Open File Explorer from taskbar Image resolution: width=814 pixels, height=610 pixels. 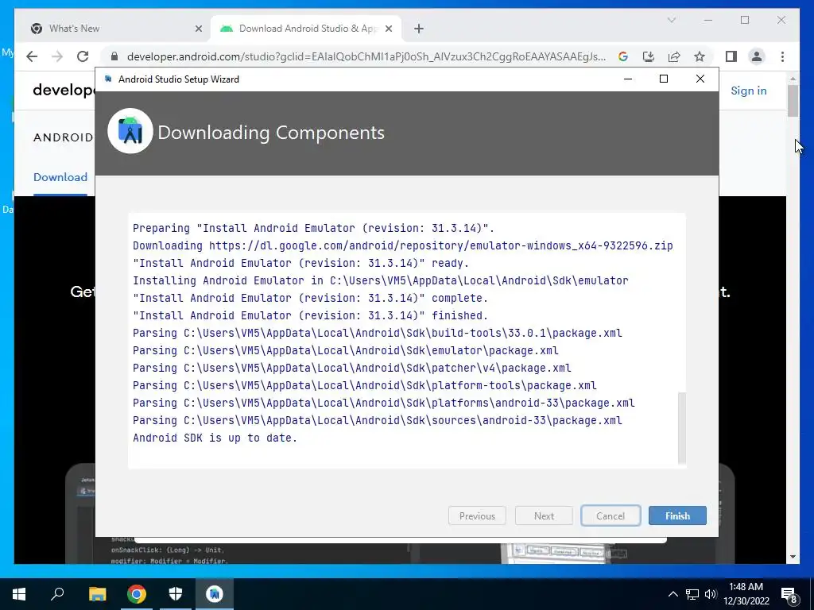pyautogui.click(x=97, y=594)
